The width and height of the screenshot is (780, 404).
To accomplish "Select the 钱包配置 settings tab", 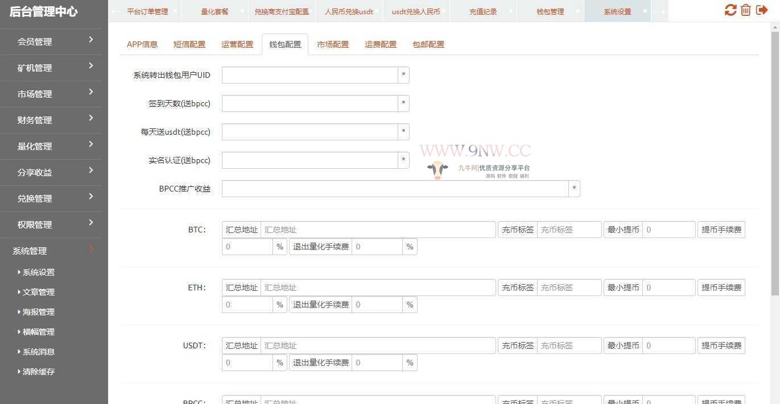I will 285,44.
